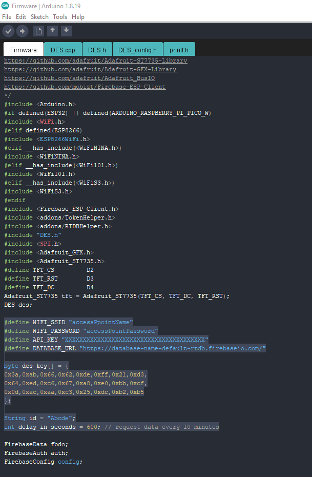
Task: Click the Arduino logo in title bar
Action: click(x=5, y=5)
